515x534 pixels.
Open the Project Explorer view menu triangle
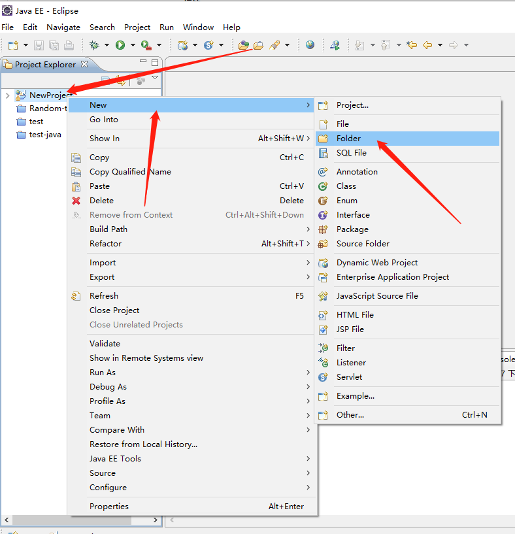tap(155, 78)
